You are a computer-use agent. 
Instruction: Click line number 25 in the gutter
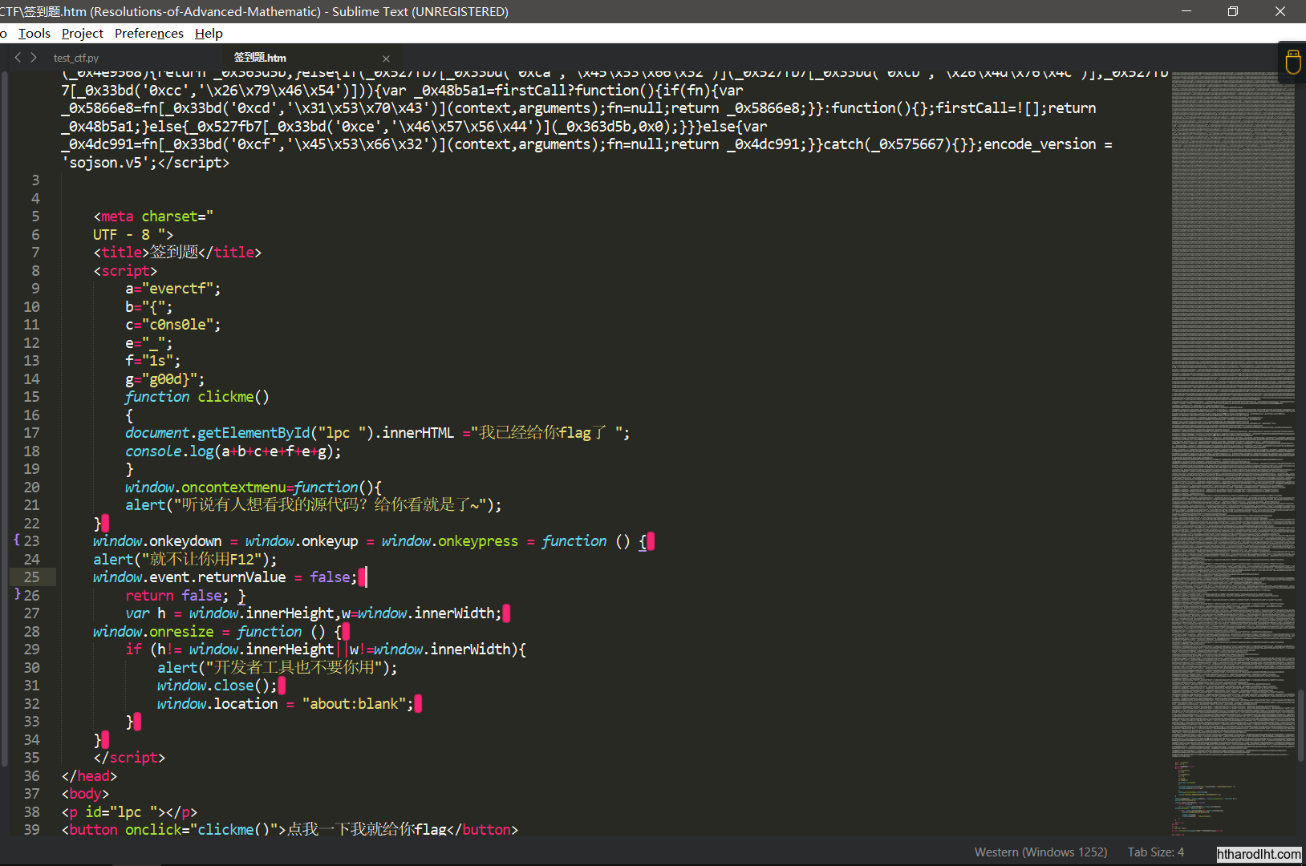[32, 577]
